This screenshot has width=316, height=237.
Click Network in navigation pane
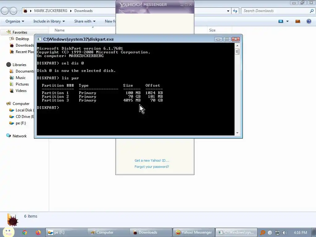19,136
